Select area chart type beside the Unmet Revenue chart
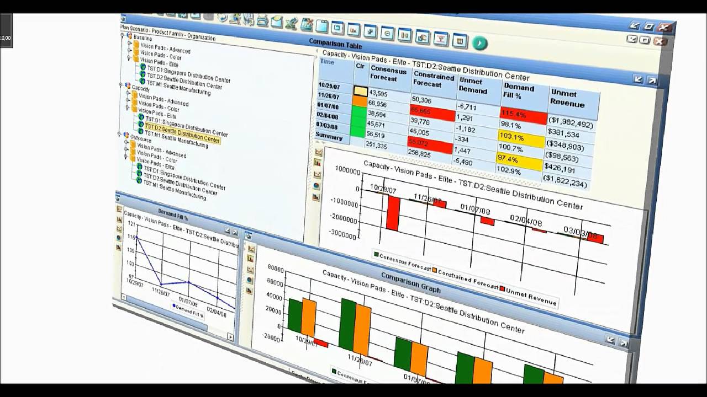 coord(316,196)
